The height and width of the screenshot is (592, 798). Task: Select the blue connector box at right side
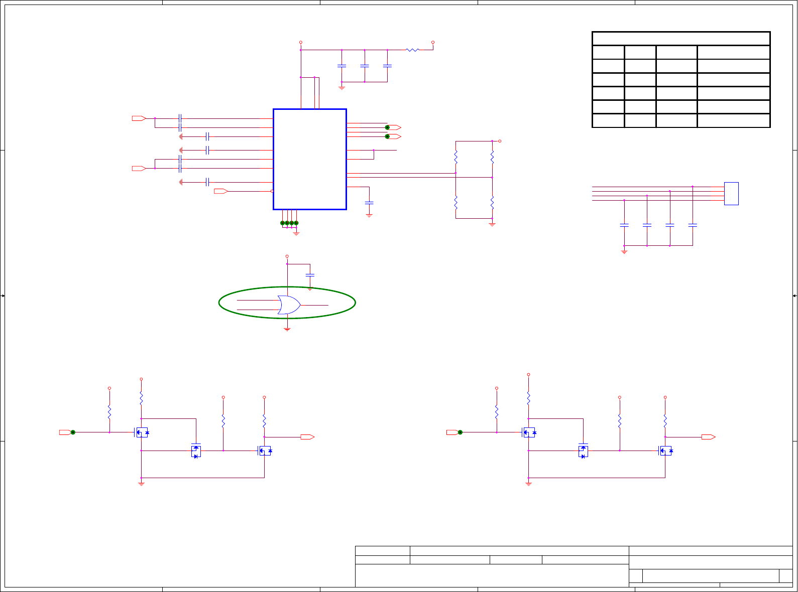731,194
